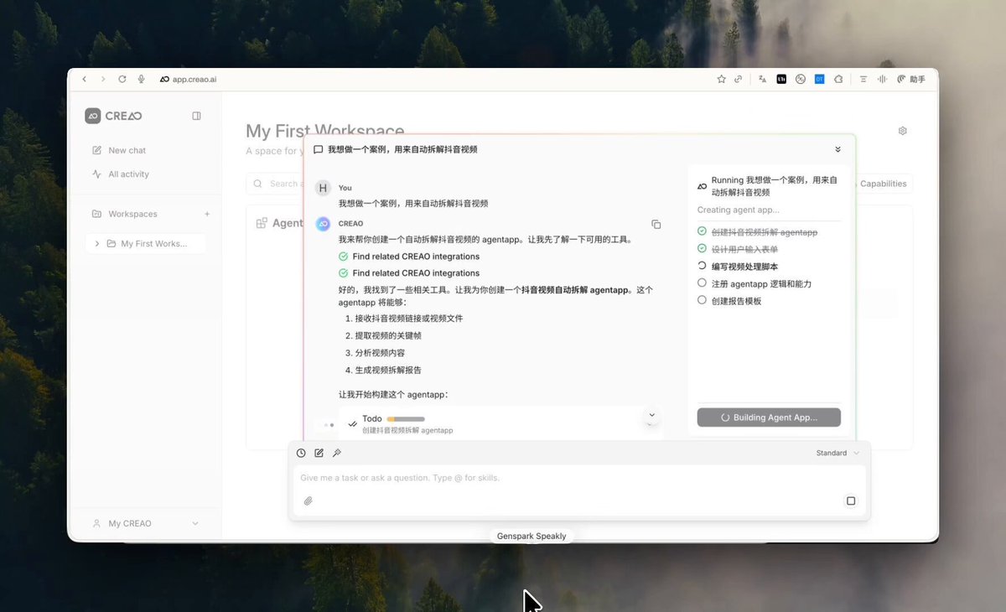
Task: Click the Genspark Speakly label
Action: point(532,536)
